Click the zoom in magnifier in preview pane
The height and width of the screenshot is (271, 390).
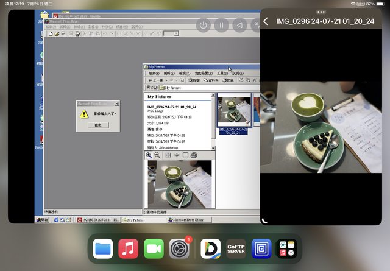pyautogui.click(x=149, y=155)
